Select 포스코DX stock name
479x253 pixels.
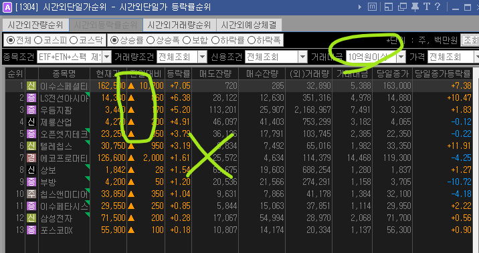56,230
